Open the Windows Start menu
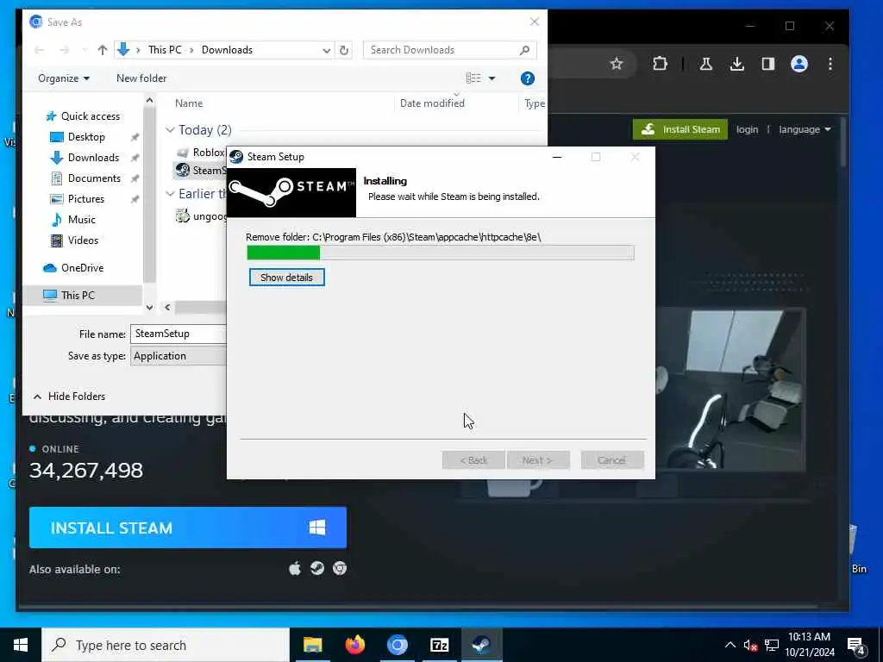 click(21, 645)
